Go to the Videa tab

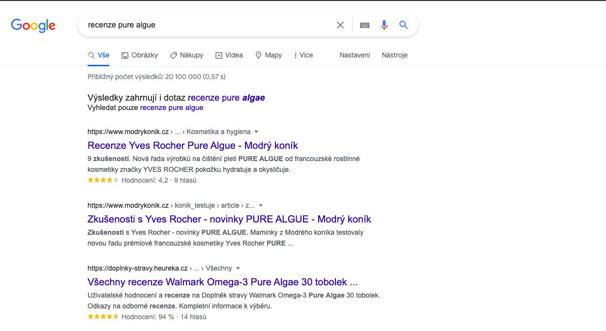click(229, 55)
